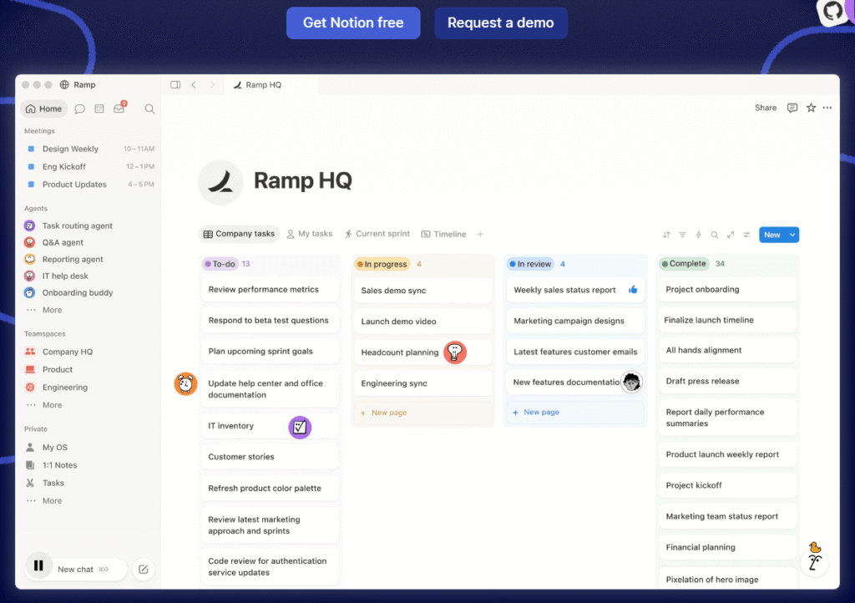
Task: Open the view settings sliders icon
Action: point(746,235)
